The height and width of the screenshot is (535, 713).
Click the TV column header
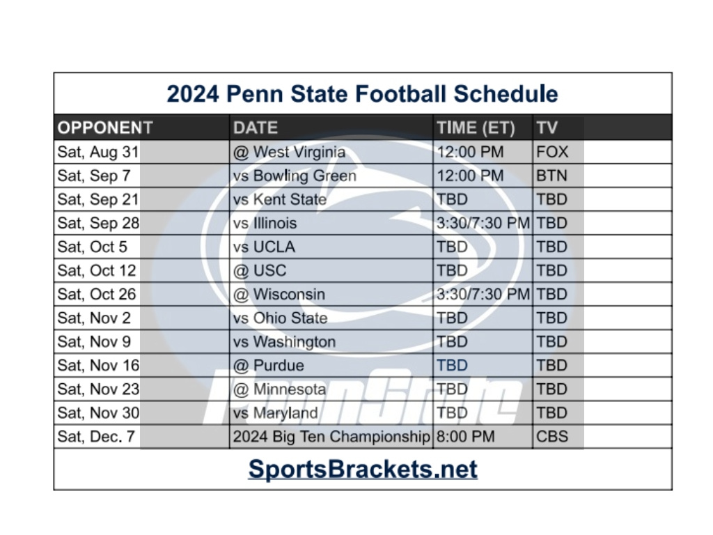547,128
